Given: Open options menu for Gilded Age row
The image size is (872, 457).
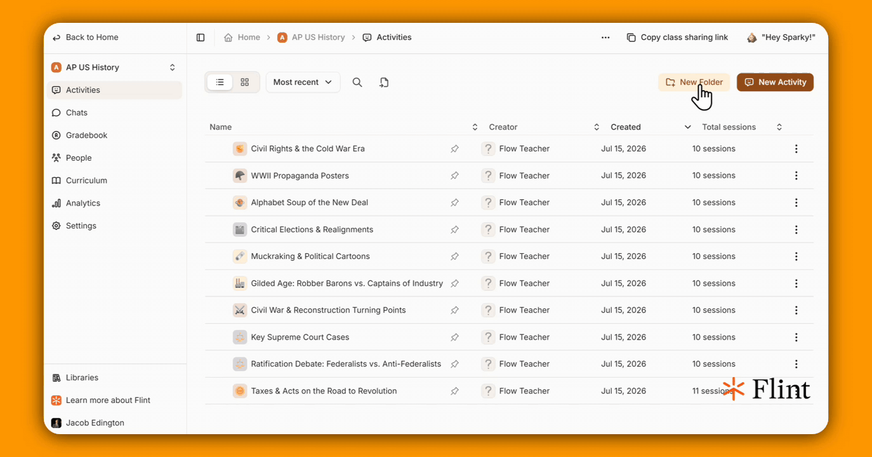Looking at the screenshot, I should click(796, 284).
